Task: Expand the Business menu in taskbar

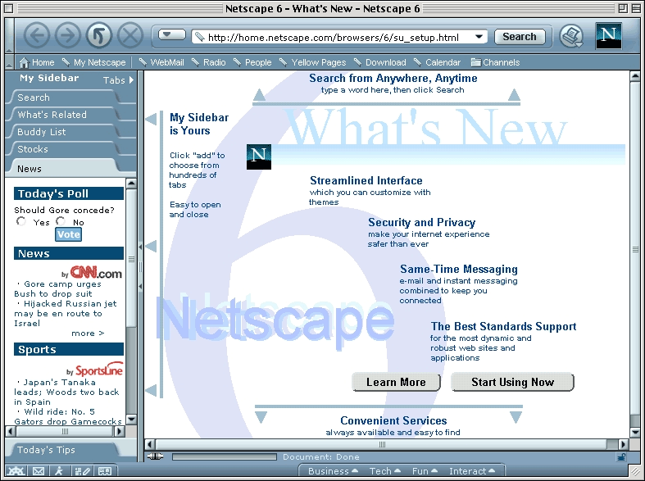Action: (x=333, y=471)
